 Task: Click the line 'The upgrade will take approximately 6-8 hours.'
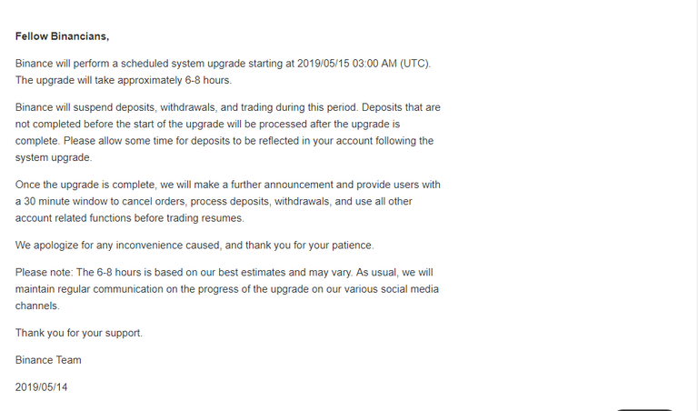124,81
